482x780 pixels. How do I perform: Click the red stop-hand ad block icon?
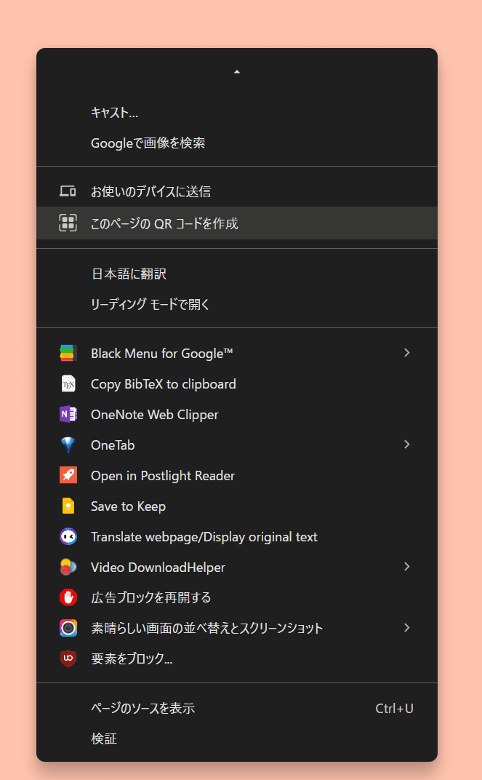click(68, 597)
